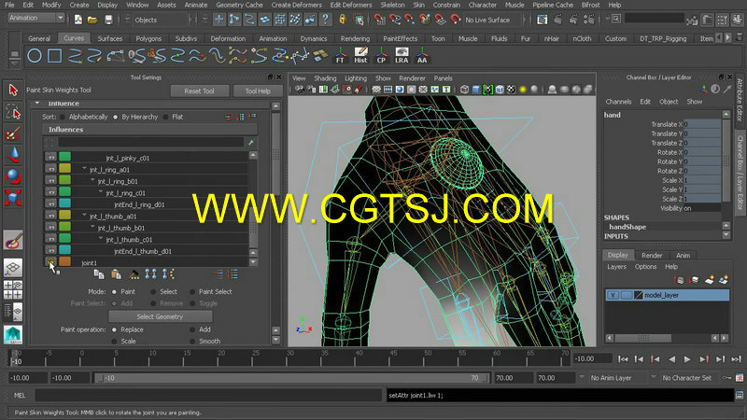Open the Skin menu
This screenshot has height=420, width=747.
(418, 5)
